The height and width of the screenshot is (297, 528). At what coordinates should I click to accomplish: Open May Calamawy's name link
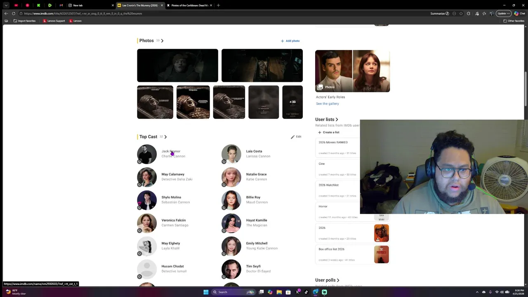(173, 174)
